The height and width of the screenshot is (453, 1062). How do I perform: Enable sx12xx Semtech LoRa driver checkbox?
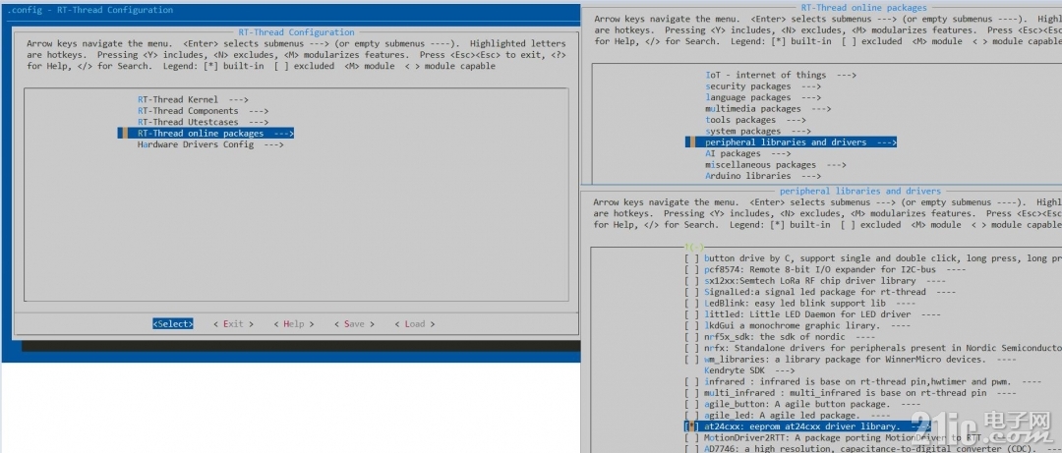pos(691,281)
